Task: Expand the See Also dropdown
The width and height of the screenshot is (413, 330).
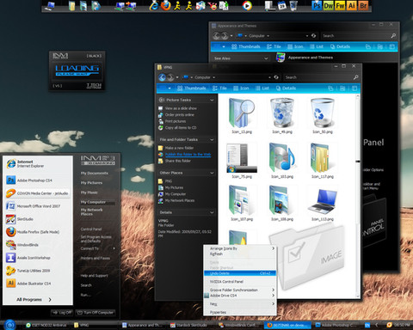Action: (x=241, y=58)
